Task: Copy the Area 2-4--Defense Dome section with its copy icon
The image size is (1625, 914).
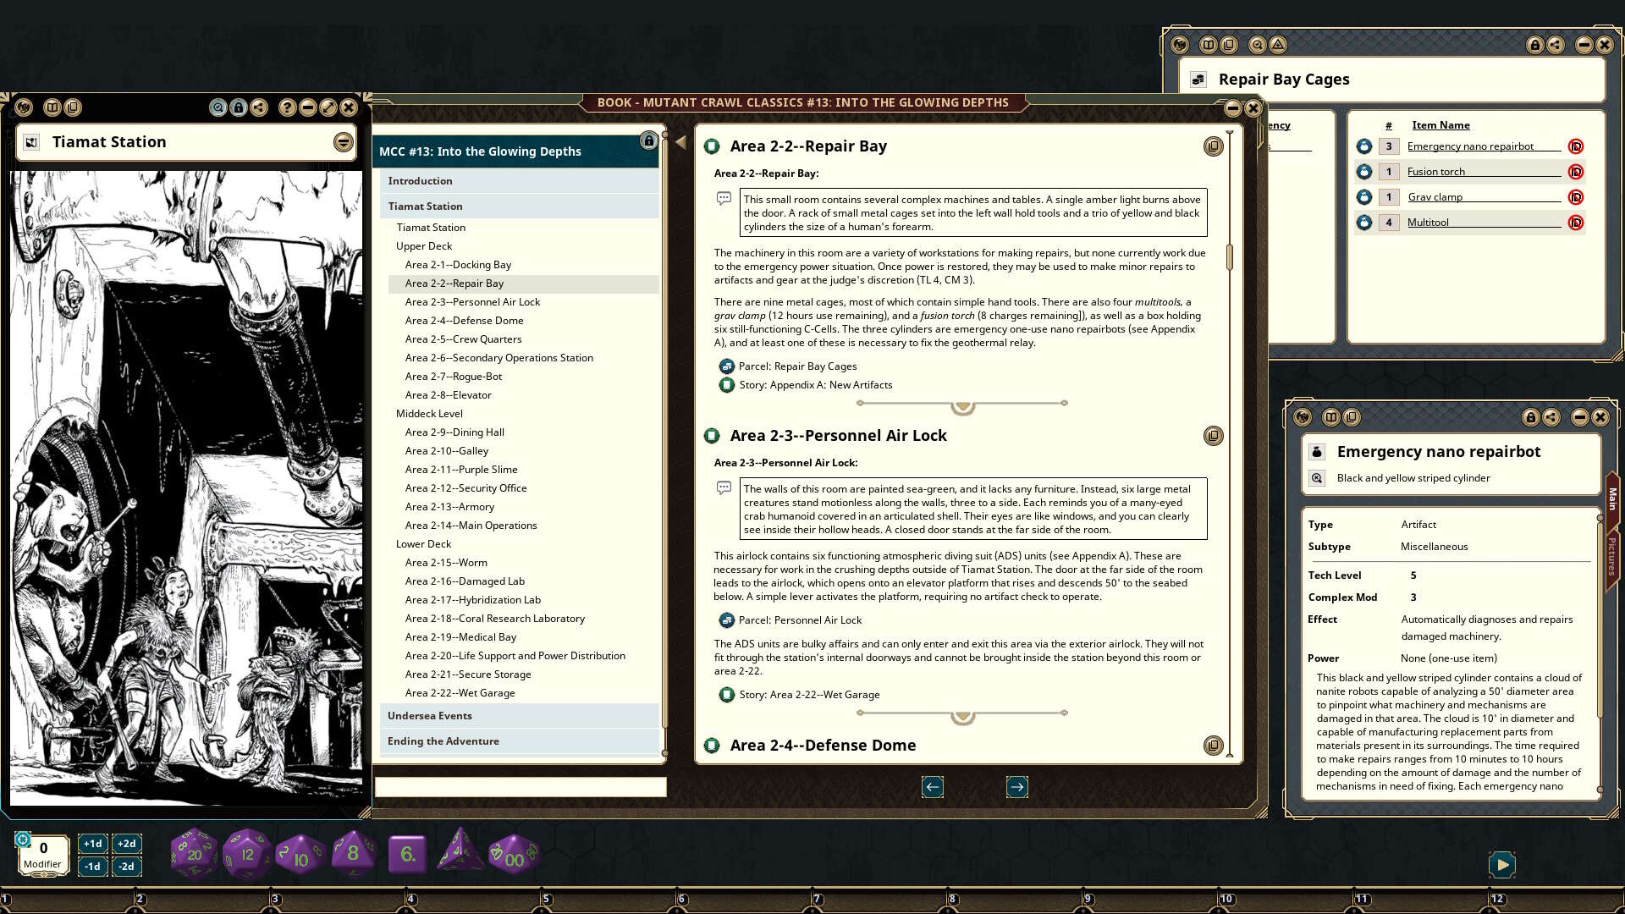Action: (x=1214, y=745)
